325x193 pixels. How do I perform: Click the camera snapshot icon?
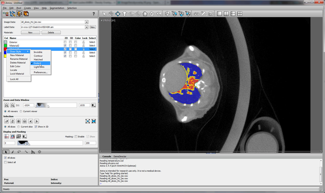[211, 14]
